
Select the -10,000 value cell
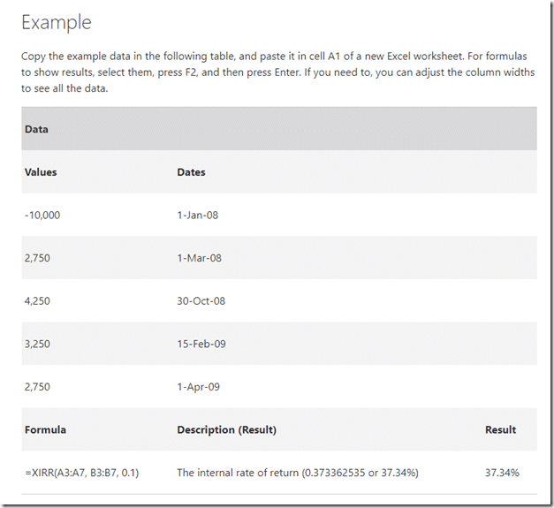tap(42, 215)
